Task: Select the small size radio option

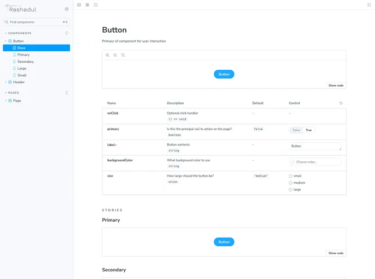Action: (291, 176)
